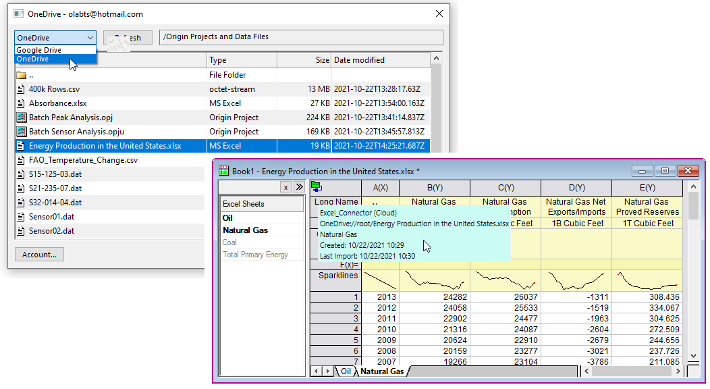710x389 pixels.
Task: Choose Google Drive from the dropdown list
Action: point(39,50)
